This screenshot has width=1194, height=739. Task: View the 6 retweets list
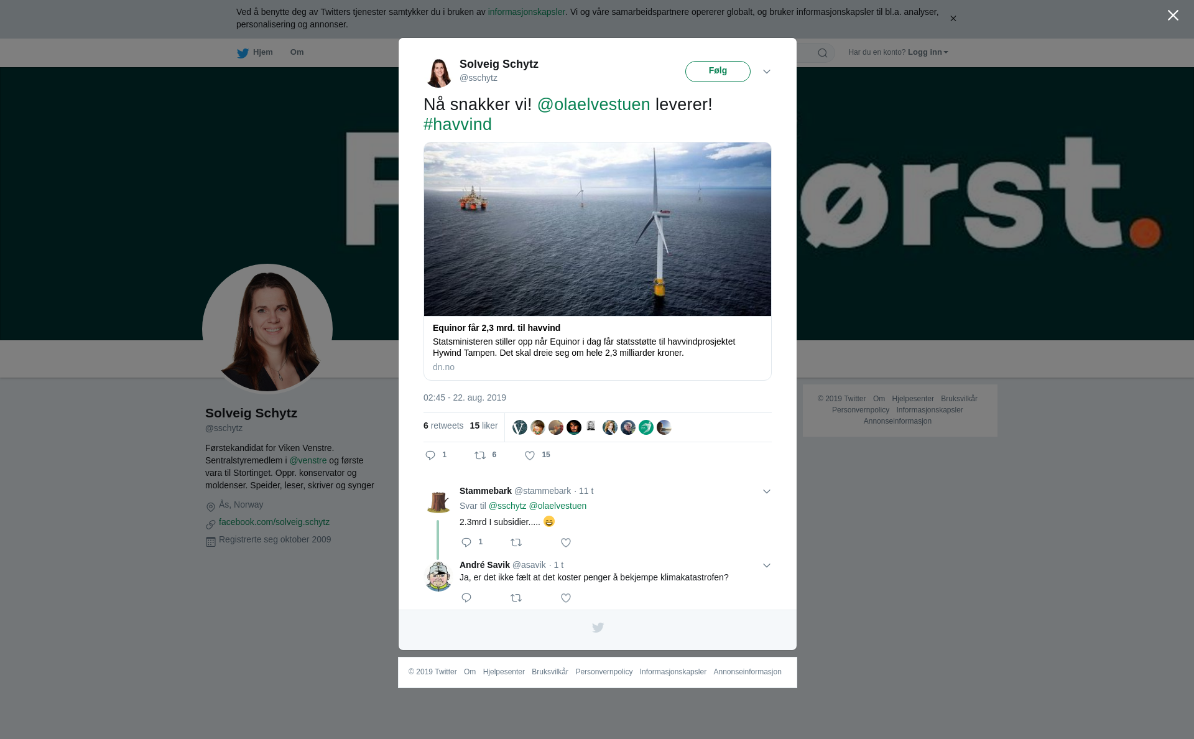pyautogui.click(x=443, y=425)
